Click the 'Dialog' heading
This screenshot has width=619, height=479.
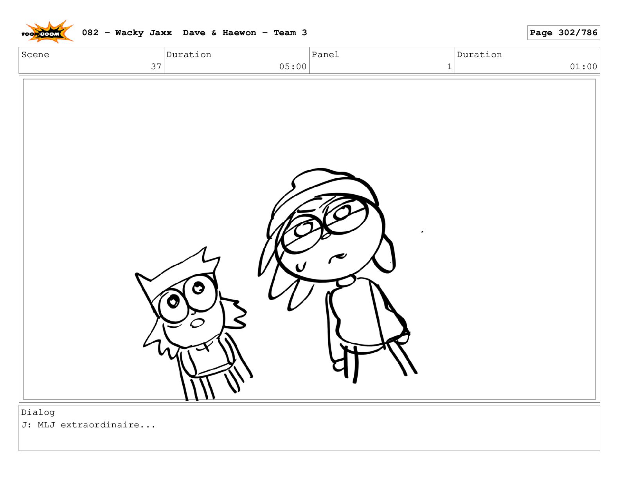(x=38, y=412)
